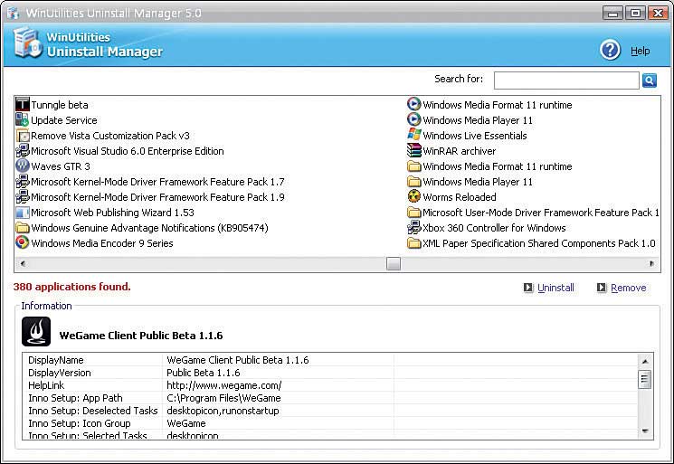Click the Update Service icon

click(x=23, y=120)
